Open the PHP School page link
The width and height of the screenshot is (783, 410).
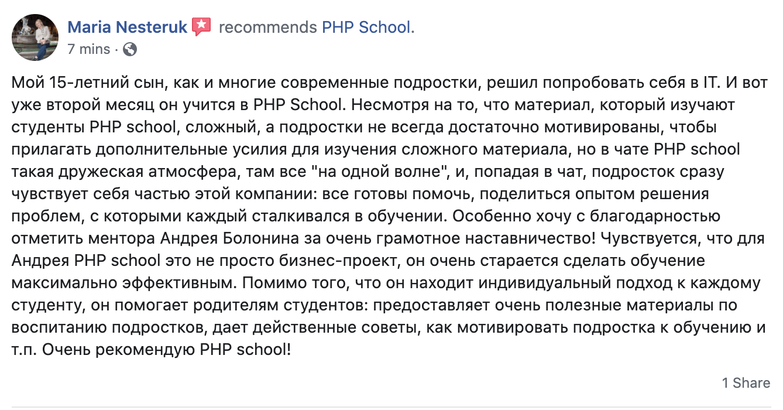pyautogui.click(x=366, y=27)
